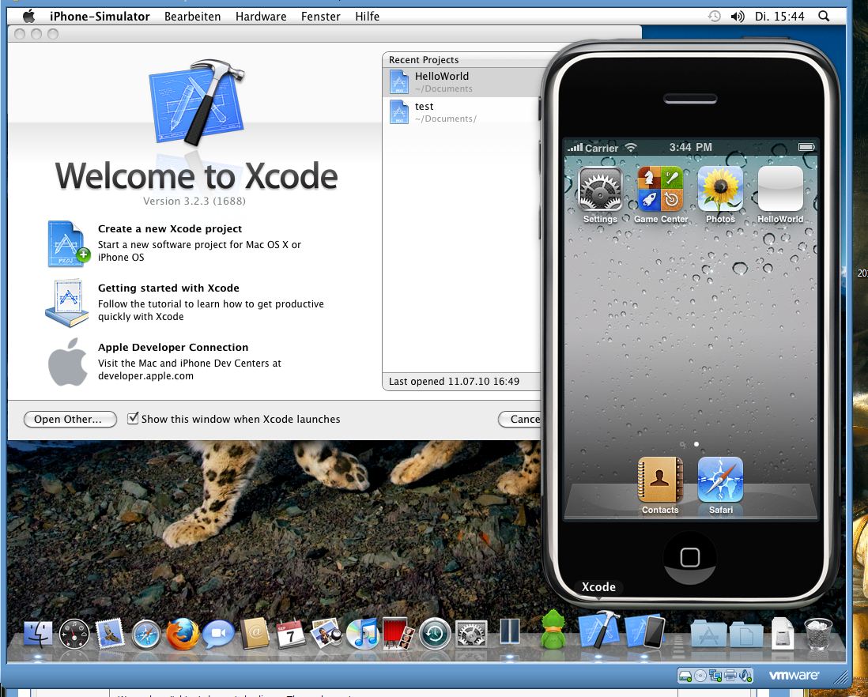Launch Firefox from the Dock
The width and height of the screenshot is (868, 697).
pos(183,634)
